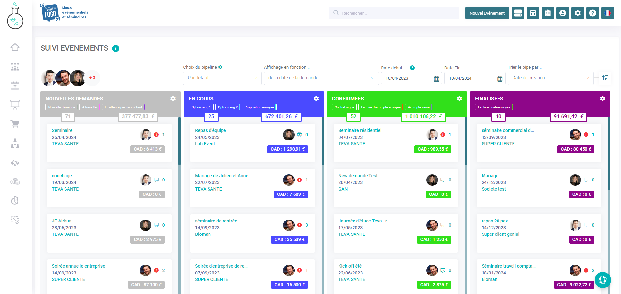
Task: Toggle Facture finale envoyée filter in FINALISEES
Action: [x=494, y=107]
